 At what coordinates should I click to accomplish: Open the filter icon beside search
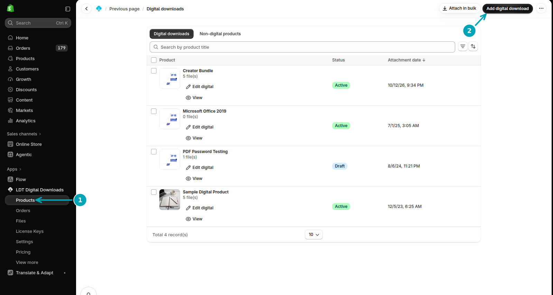(x=463, y=46)
